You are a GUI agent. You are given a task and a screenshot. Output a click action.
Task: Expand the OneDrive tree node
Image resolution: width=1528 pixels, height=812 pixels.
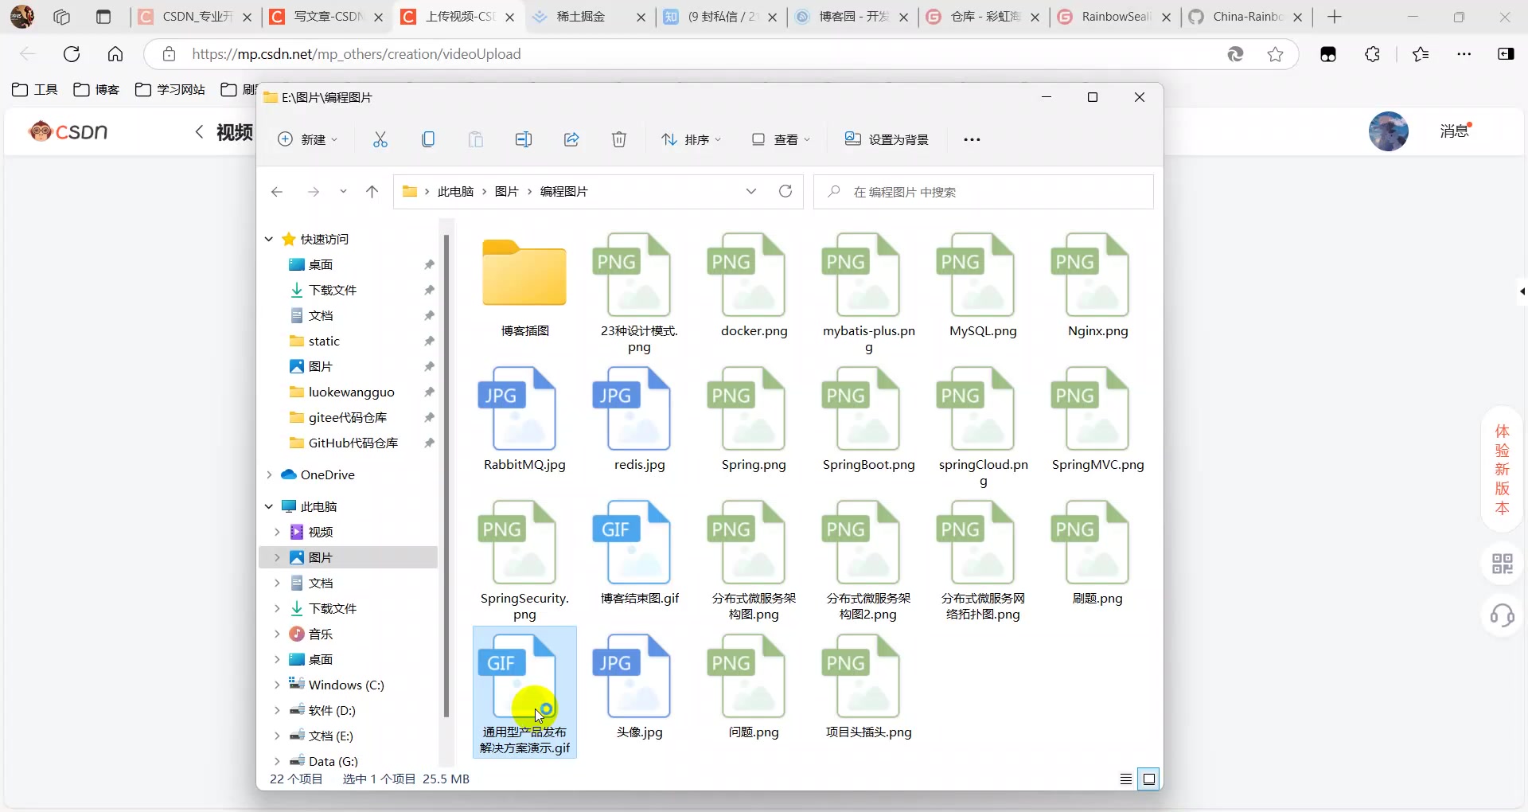(x=269, y=474)
